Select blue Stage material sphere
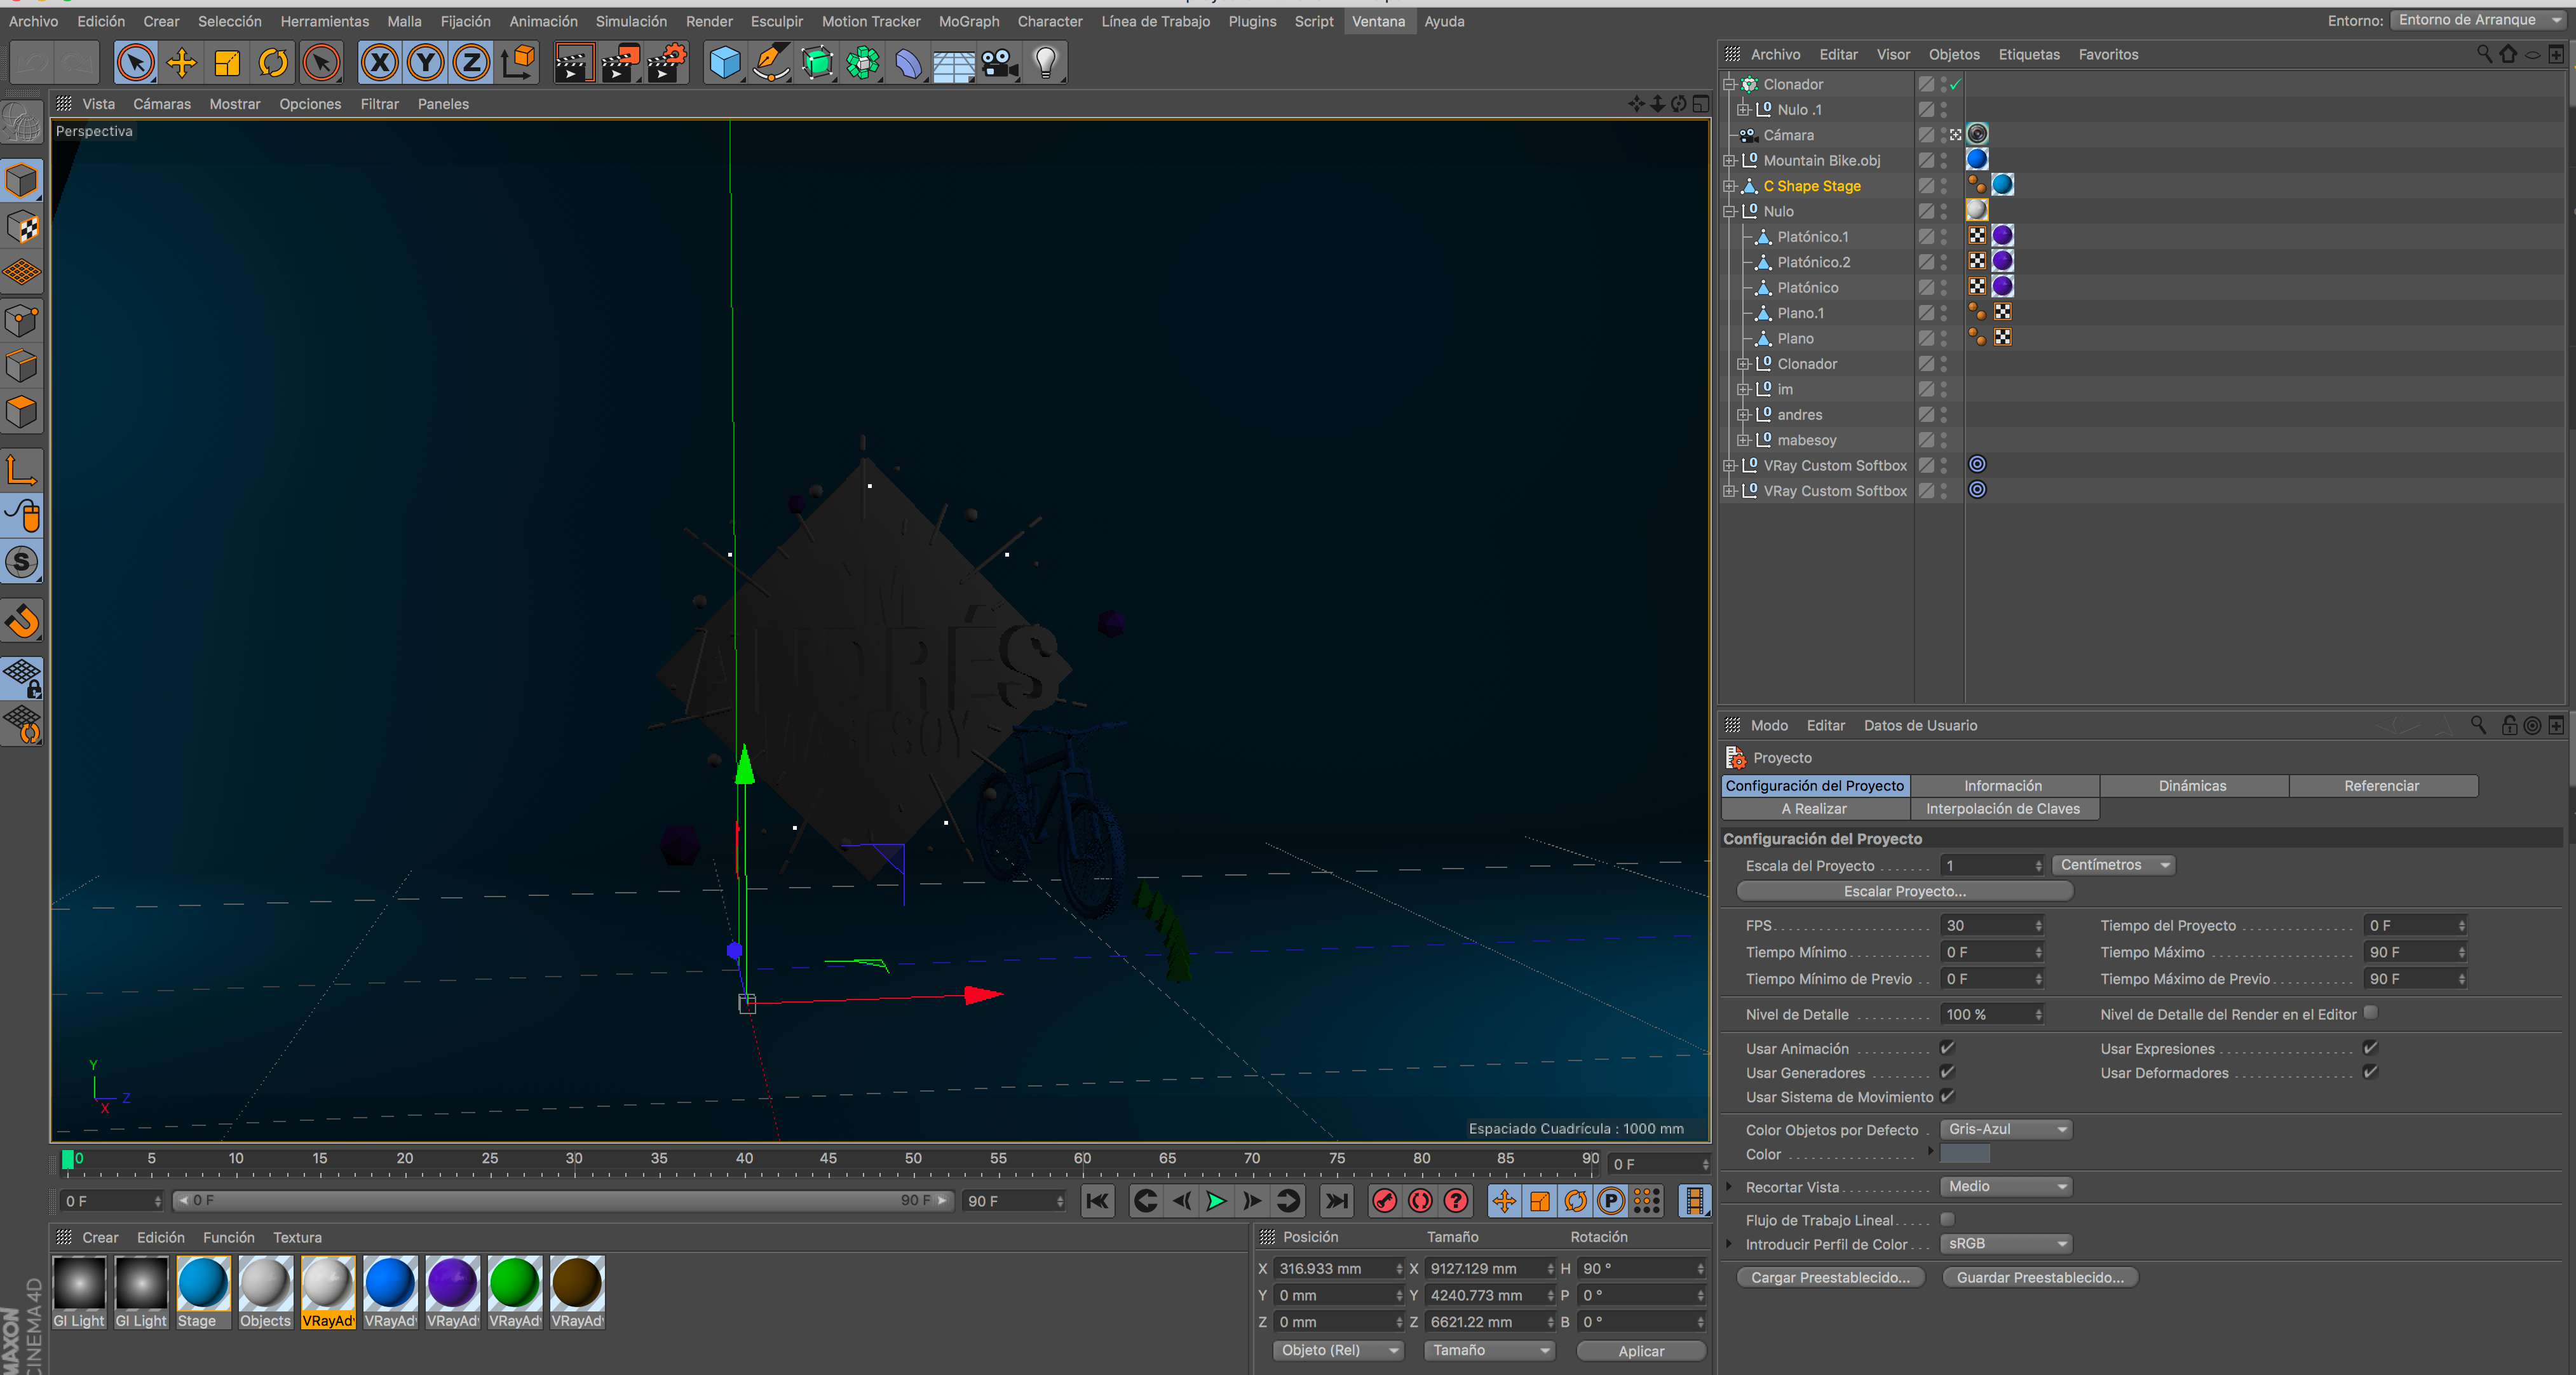This screenshot has width=2576, height=1375. coord(203,1284)
